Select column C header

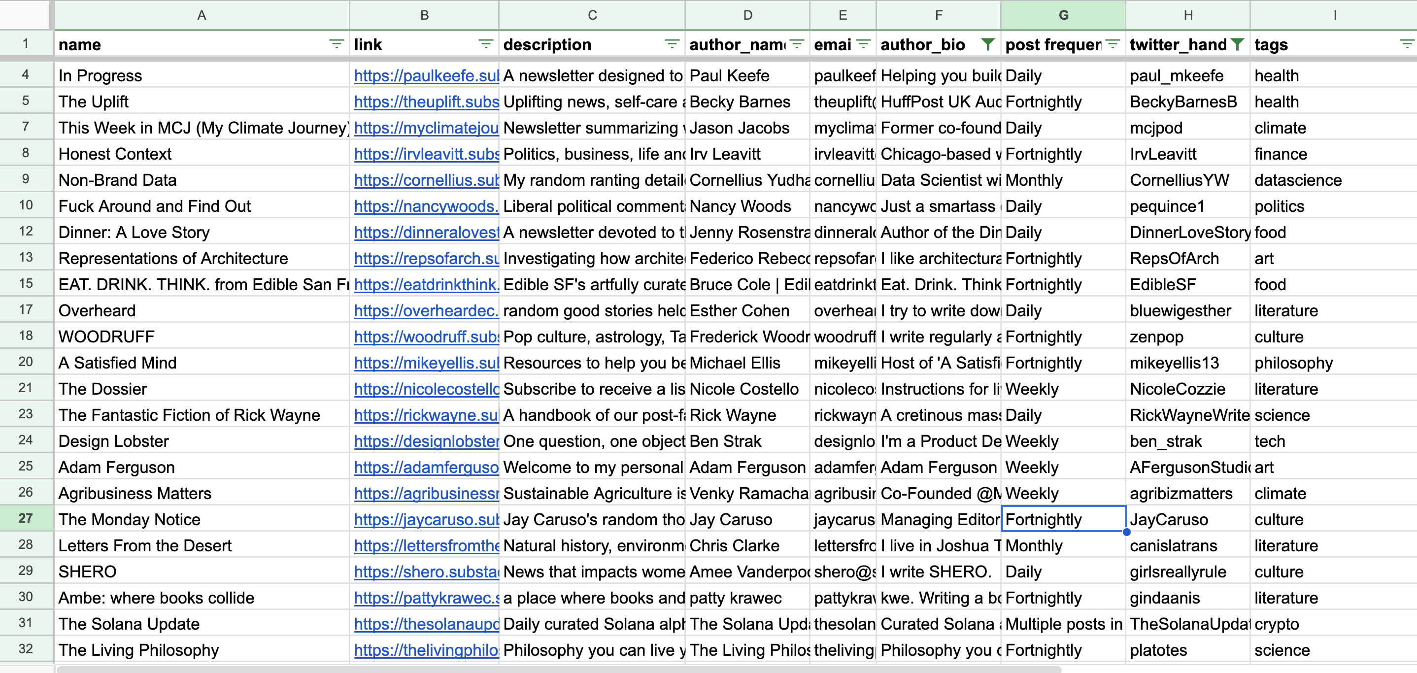tap(592, 15)
